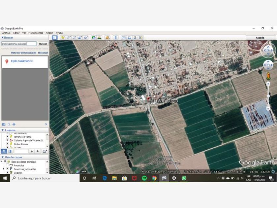
Task: Open the Archivo menu
Action: pos(6,33)
